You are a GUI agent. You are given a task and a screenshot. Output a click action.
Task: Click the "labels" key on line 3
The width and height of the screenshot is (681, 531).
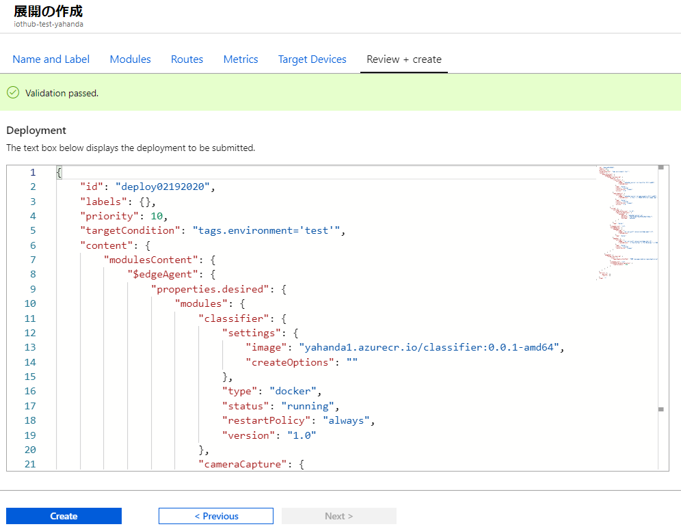(103, 202)
